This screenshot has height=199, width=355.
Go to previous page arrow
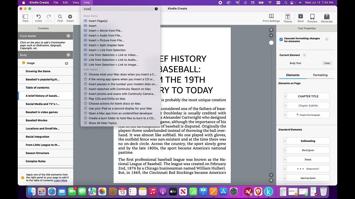(x=271, y=35)
